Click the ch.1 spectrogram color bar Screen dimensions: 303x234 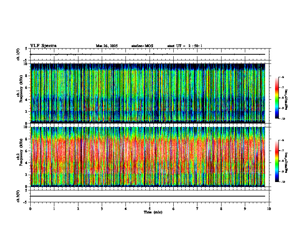click(277, 98)
